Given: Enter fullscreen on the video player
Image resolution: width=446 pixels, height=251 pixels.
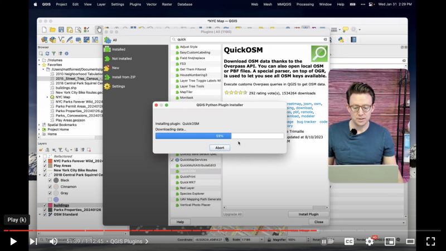Looking at the screenshot, I should 430,241.
